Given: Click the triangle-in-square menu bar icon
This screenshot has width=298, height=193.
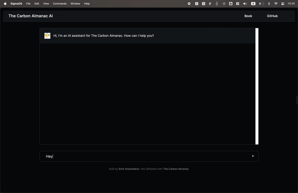Looking at the screenshot, I should pyautogui.click(x=231, y=4).
